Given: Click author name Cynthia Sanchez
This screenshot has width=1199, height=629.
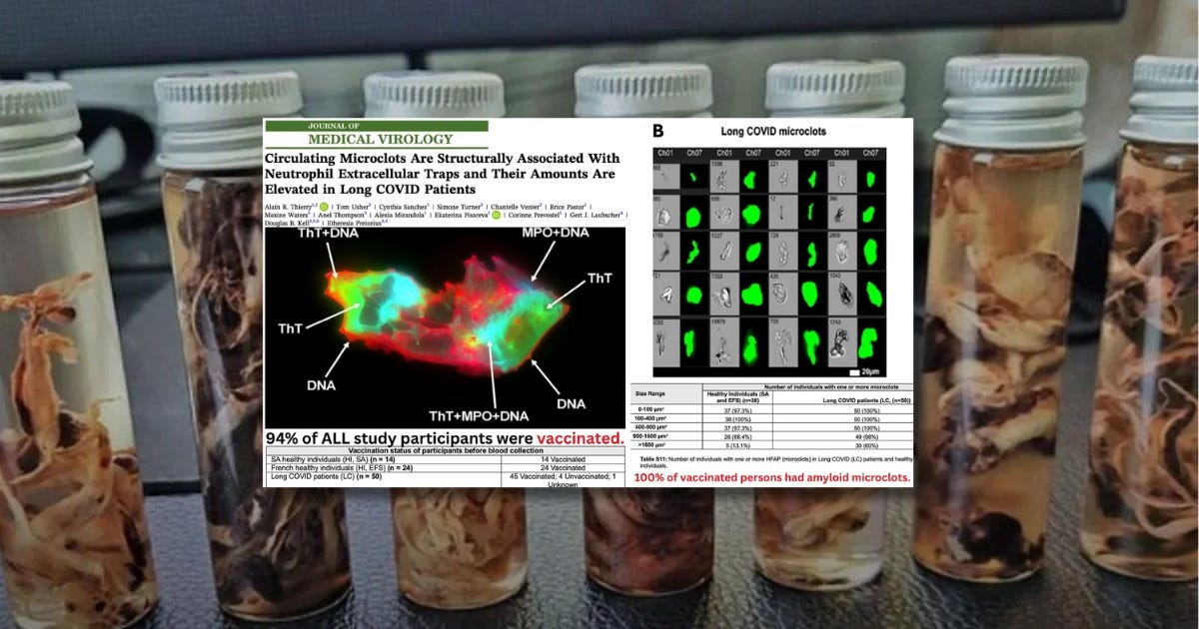Looking at the screenshot, I should [405, 207].
